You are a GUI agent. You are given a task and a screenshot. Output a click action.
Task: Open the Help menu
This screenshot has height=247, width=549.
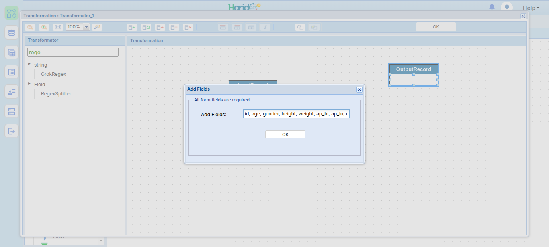coord(531,8)
